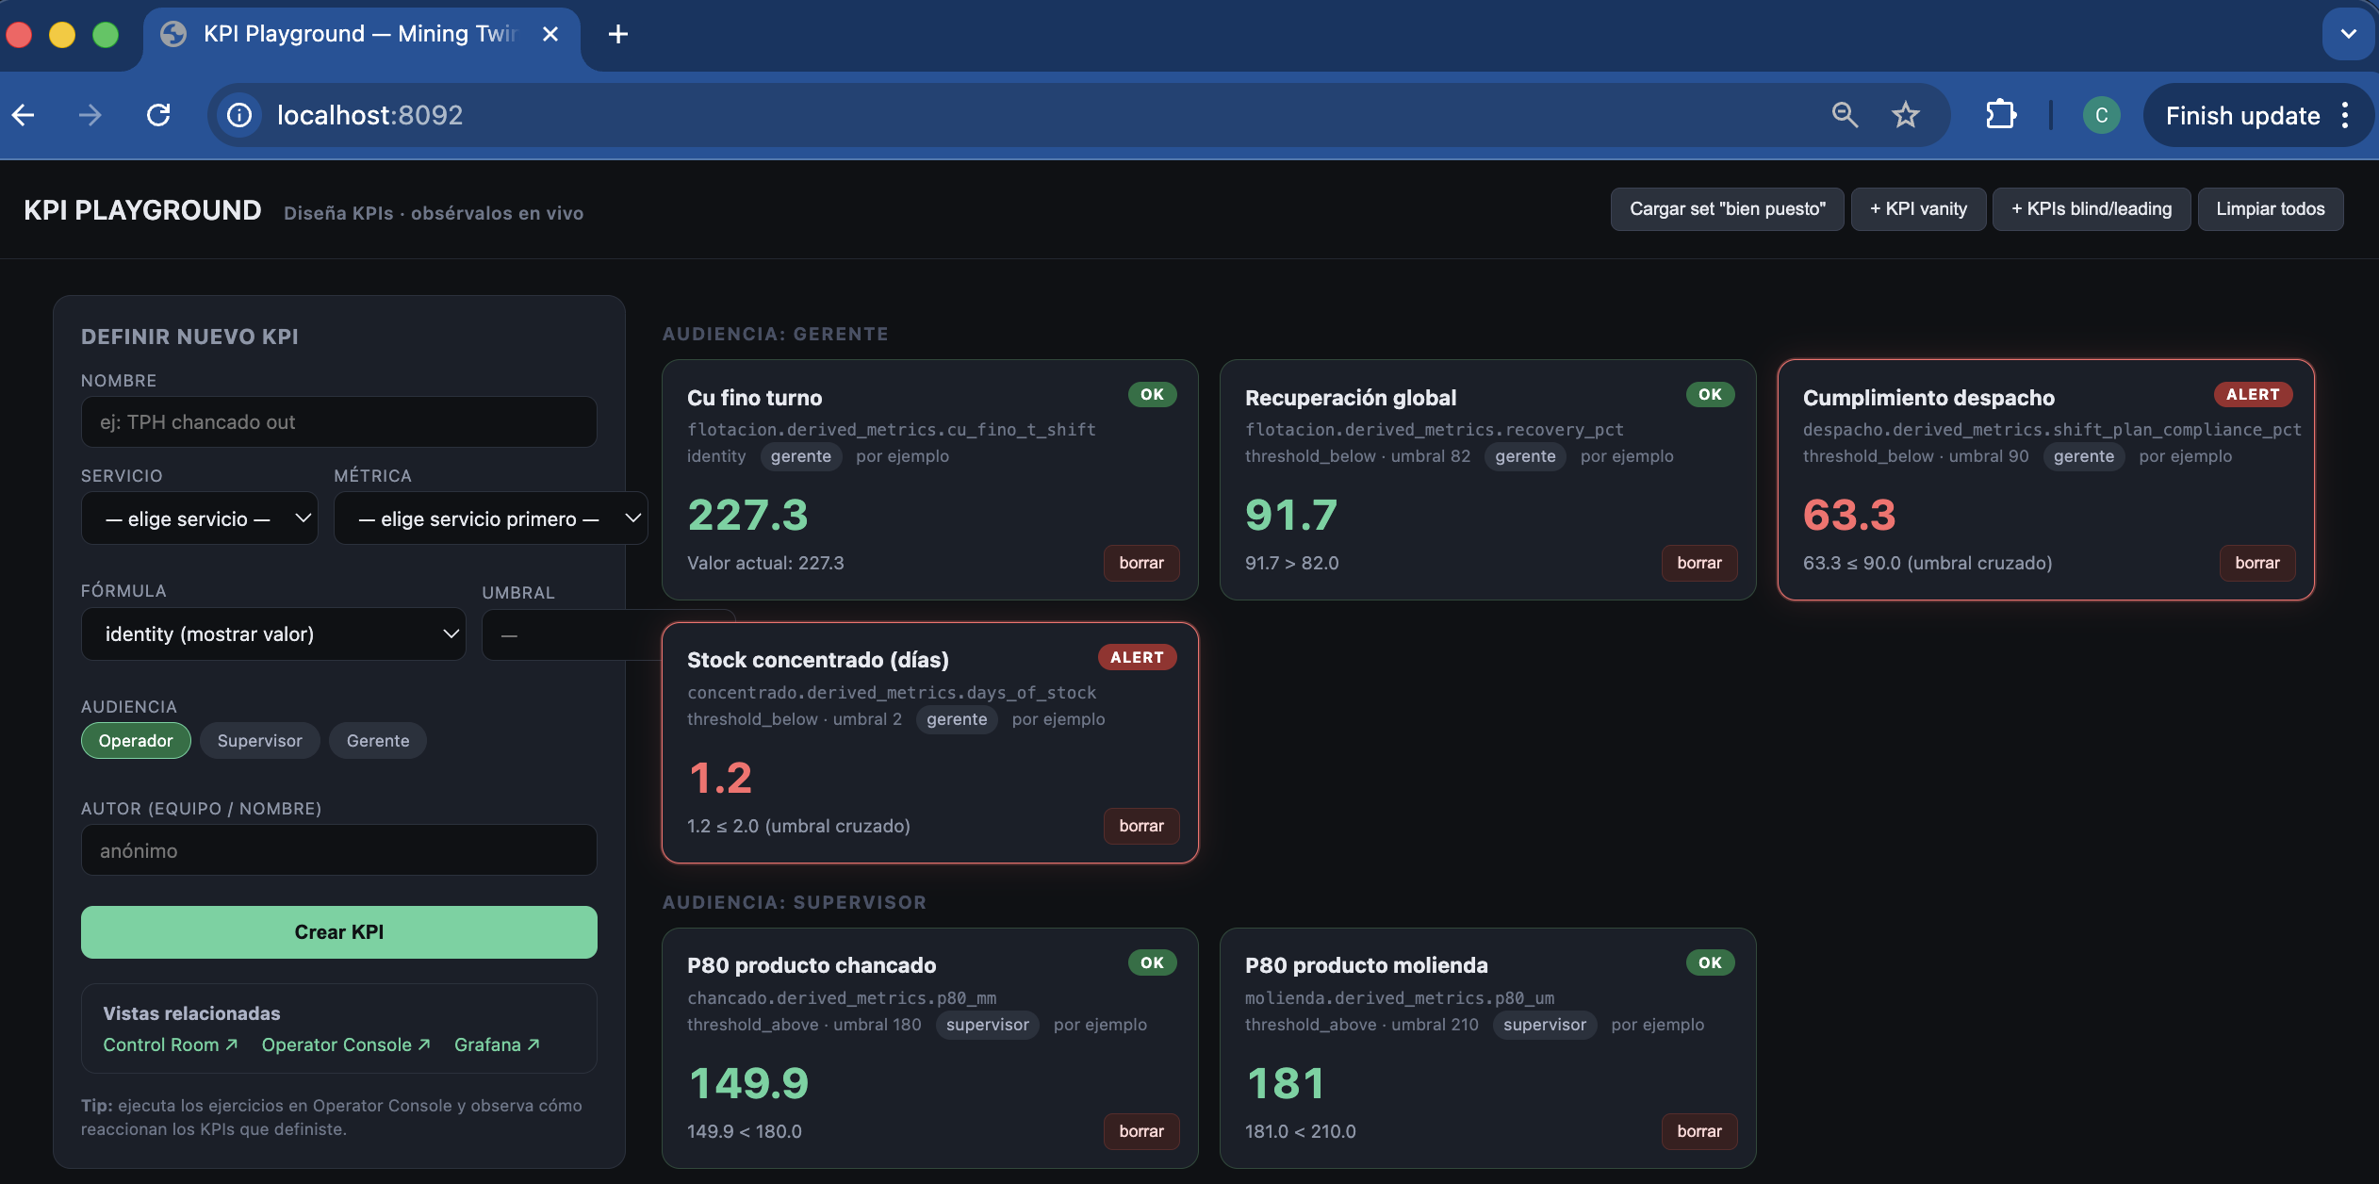Click the value 181 on P80 molienda

(x=1285, y=1084)
